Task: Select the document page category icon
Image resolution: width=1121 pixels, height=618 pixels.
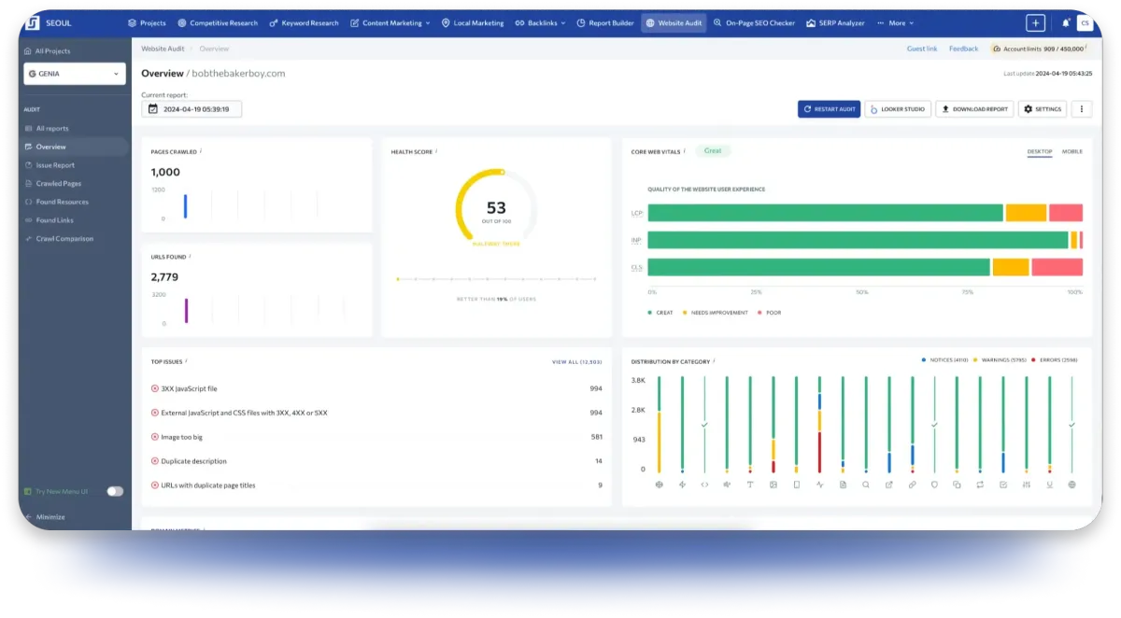Action: click(843, 485)
